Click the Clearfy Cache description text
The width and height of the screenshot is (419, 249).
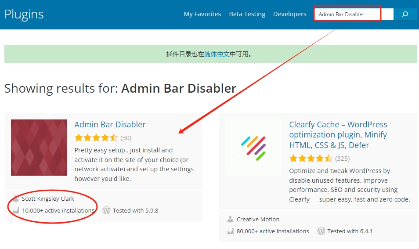pyautogui.click(x=350, y=185)
